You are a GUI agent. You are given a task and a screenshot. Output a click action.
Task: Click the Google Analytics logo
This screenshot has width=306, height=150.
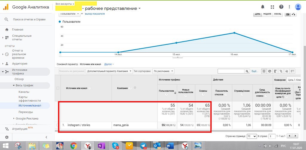coord(6,7)
